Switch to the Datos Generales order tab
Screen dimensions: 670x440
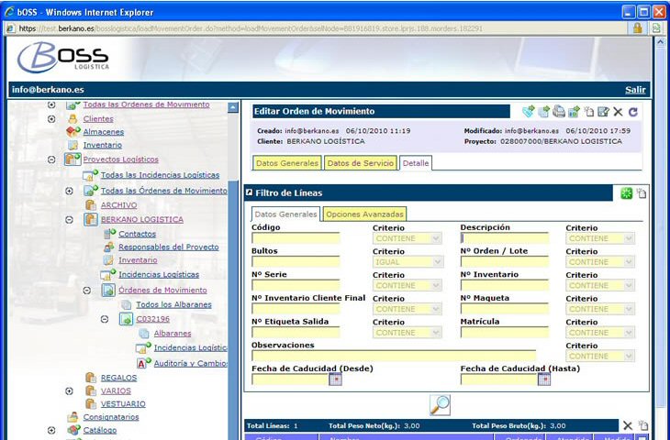click(285, 163)
